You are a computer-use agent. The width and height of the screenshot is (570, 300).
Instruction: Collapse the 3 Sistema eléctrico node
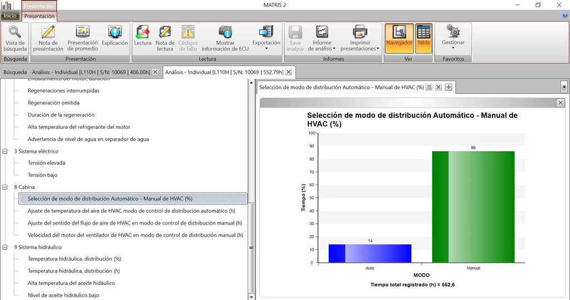click(x=6, y=151)
